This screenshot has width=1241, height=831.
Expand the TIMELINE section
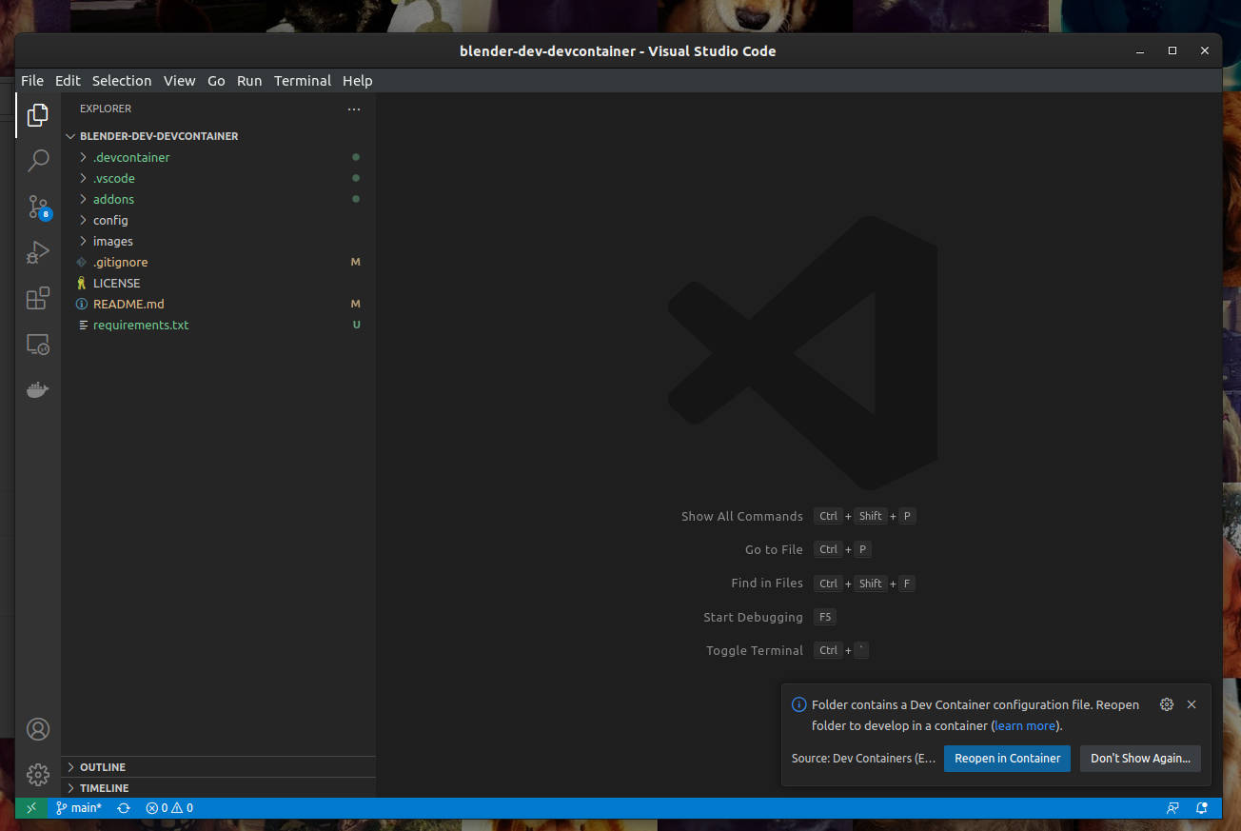pos(218,788)
